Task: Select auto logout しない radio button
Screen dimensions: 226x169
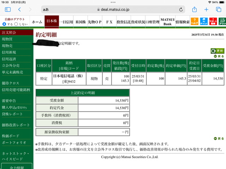Action: click(x=16, y=24)
